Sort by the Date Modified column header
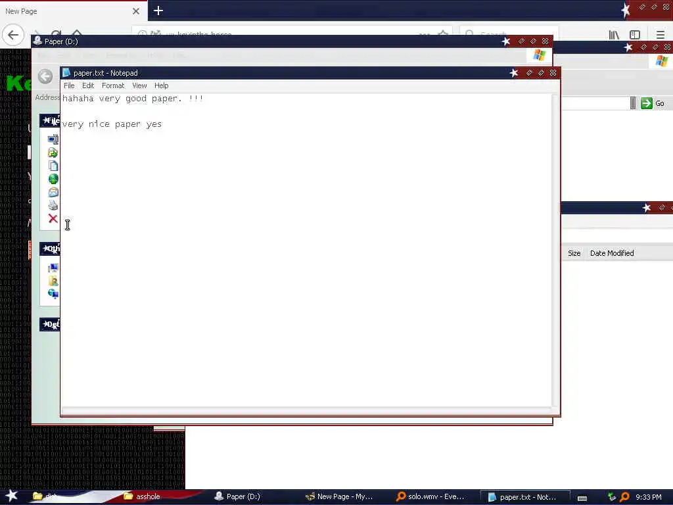This screenshot has width=673, height=505. pyautogui.click(x=612, y=253)
